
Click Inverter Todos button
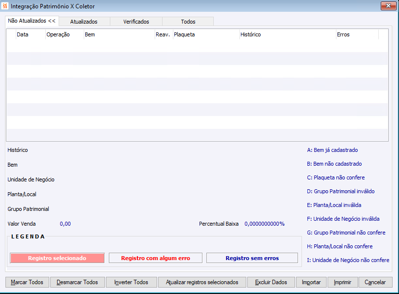[x=132, y=282]
